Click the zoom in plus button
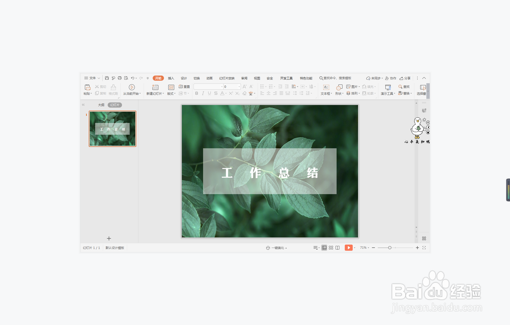This screenshot has height=325, width=510. [x=417, y=248]
